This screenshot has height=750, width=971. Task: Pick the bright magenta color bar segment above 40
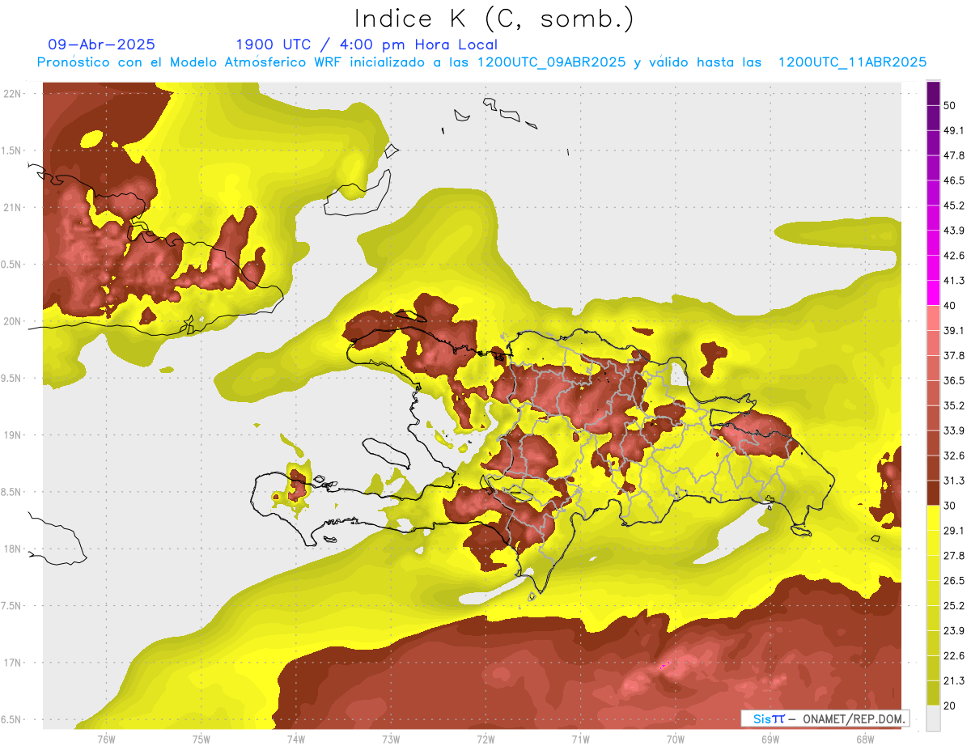[x=933, y=293]
